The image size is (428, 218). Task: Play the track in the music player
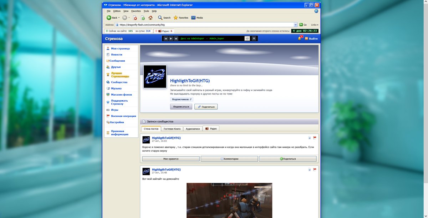click(x=171, y=39)
